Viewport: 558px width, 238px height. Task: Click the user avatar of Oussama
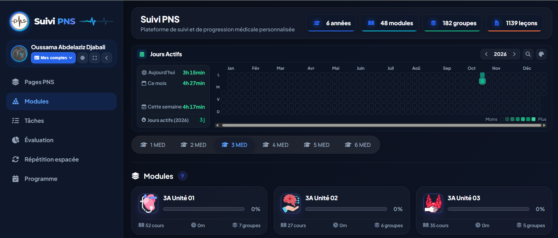[x=19, y=54]
